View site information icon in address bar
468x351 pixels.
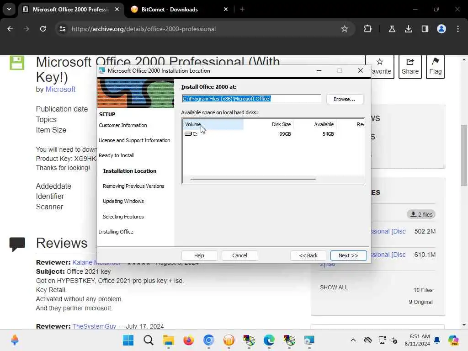[x=62, y=29]
